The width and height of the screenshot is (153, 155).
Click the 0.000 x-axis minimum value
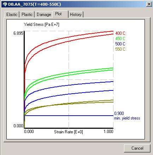click(29, 132)
